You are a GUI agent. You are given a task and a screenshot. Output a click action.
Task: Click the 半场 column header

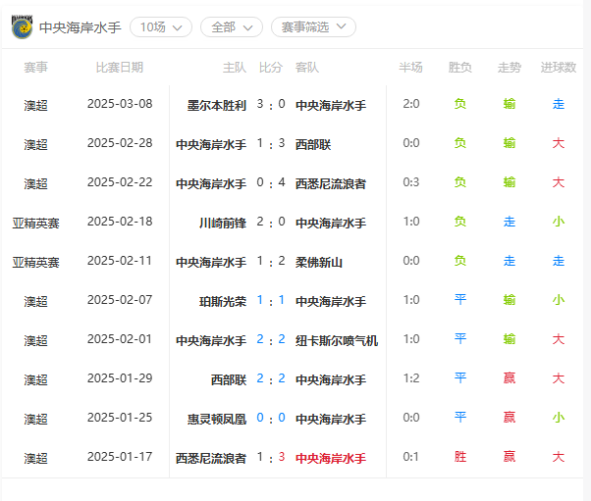(410, 68)
